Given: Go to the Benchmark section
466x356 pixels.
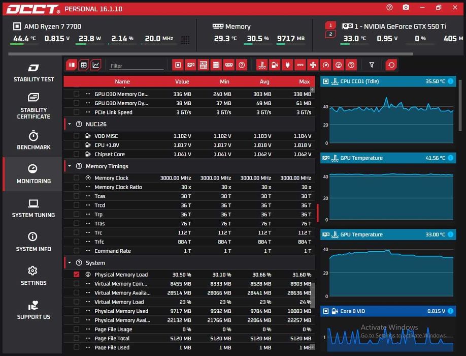Looking at the screenshot, I should tap(34, 140).
